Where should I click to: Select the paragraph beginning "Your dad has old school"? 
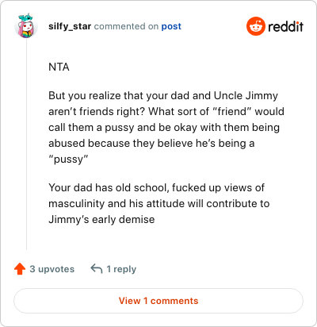coord(159,203)
